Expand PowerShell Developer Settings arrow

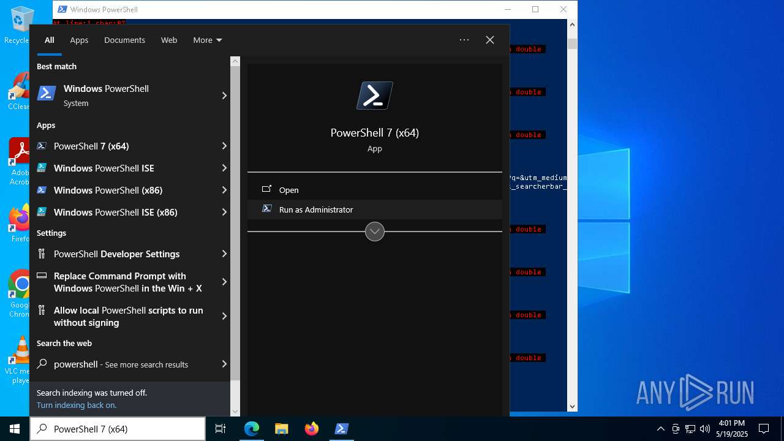coord(224,254)
